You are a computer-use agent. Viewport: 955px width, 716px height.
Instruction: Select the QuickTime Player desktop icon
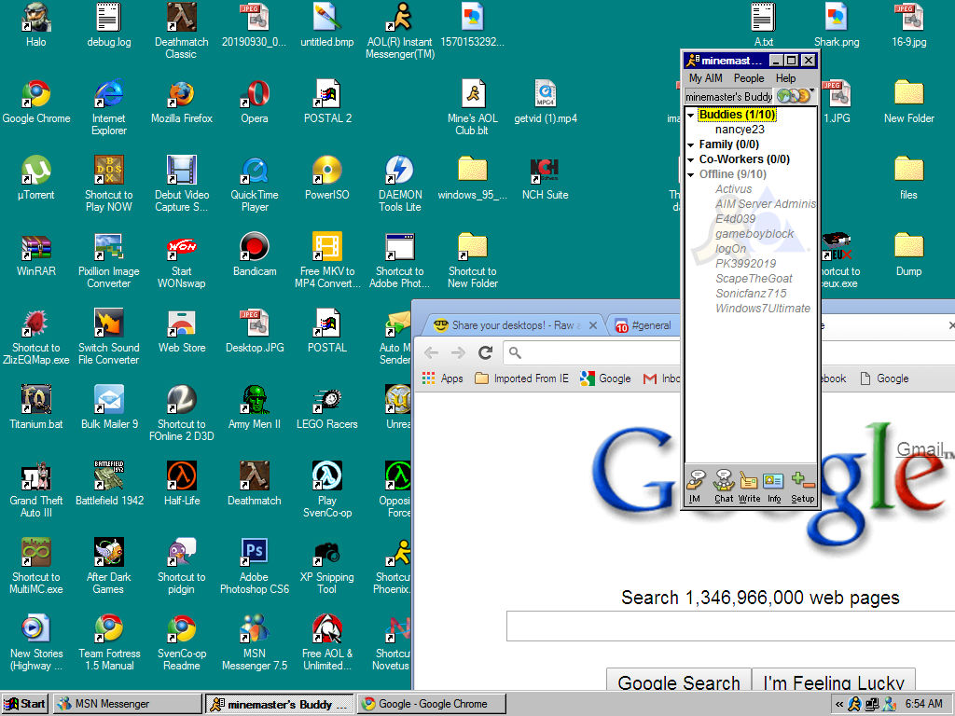pyautogui.click(x=255, y=185)
